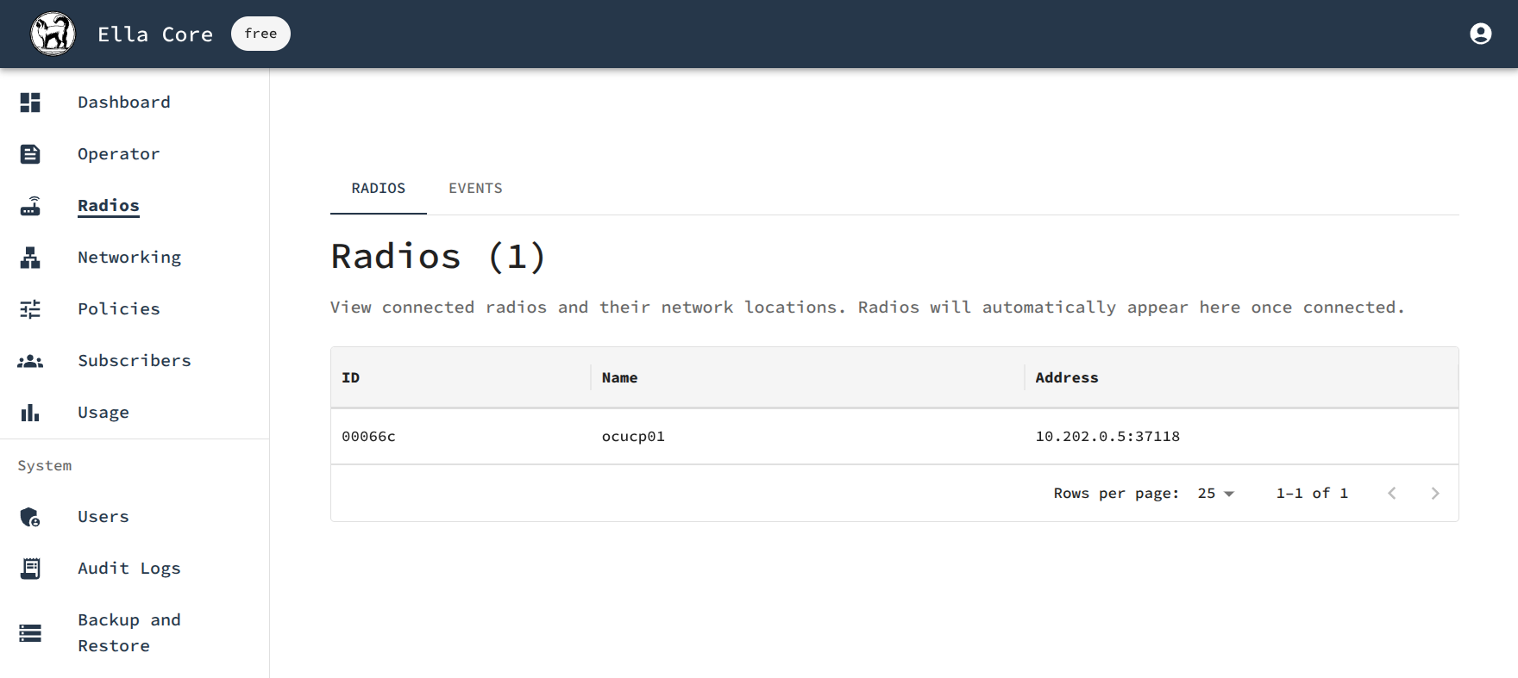This screenshot has width=1518, height=678.
Task: Open Operator via its document icon
Action: pos(30,154)
